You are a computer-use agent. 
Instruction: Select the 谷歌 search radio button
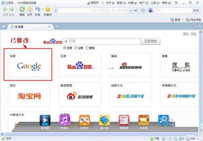[x=76, y=48]
